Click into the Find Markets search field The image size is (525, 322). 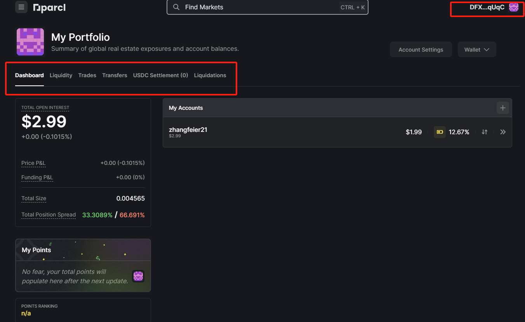[267, 7]
